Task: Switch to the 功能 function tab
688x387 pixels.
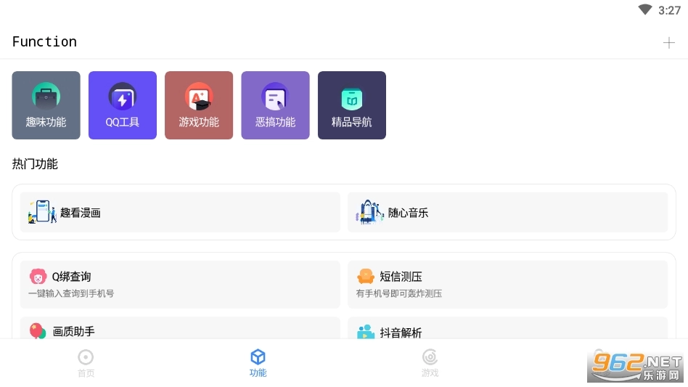Action: 258,363
